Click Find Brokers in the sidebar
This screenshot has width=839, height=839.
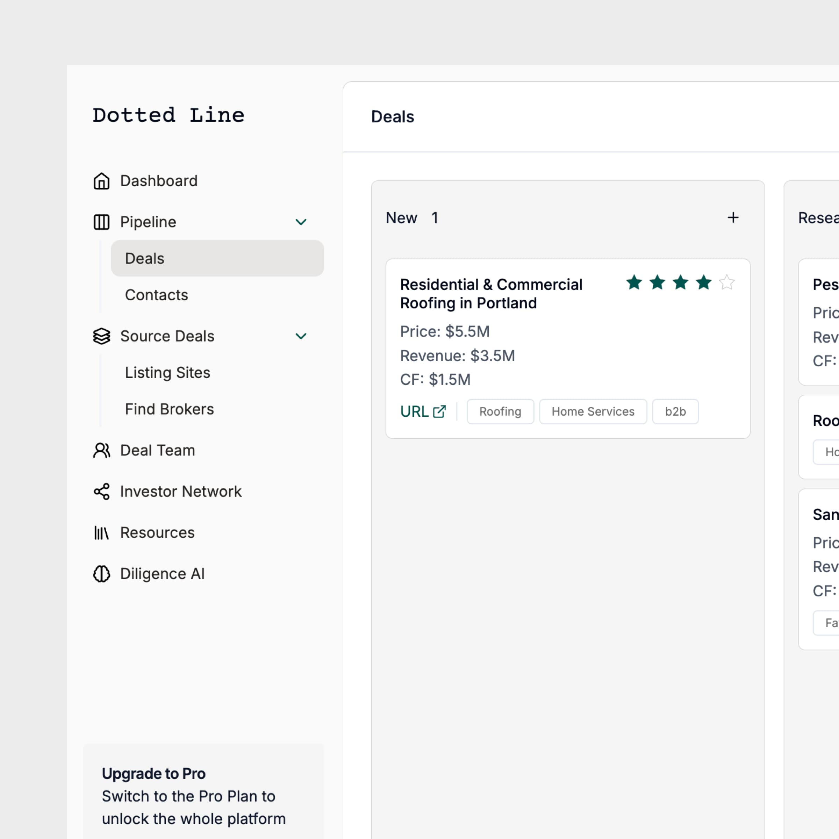169,409
